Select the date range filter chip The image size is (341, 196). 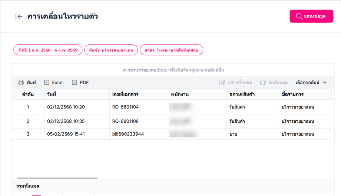pyautogui.click(x=48, y=50)
